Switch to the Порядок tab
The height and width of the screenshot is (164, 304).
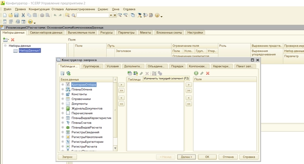coord(177,66)
